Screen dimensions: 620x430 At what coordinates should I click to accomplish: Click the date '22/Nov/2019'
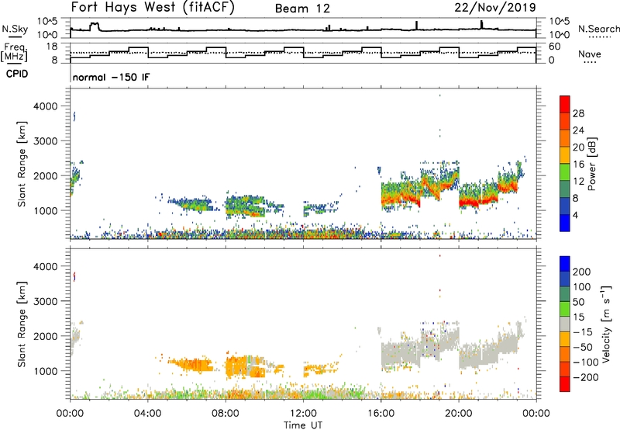click(495, 8)
